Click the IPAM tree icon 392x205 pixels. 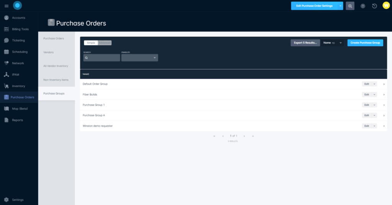tap(7, 75)
